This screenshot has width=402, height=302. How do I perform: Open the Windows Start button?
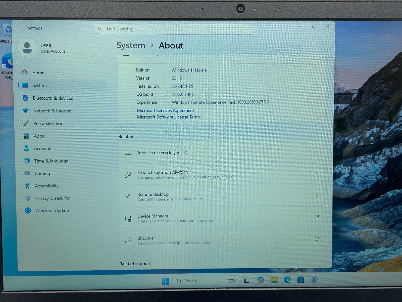coord(166,281)
